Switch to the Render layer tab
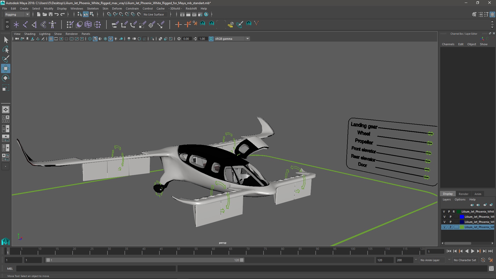 [x=463, y=194]
